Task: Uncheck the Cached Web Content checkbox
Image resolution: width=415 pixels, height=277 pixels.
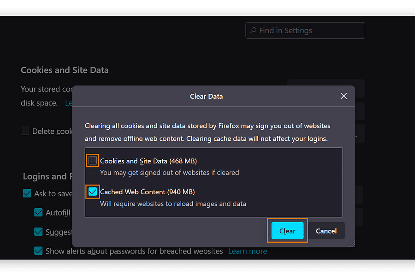Action: click(x=92, y=191)
